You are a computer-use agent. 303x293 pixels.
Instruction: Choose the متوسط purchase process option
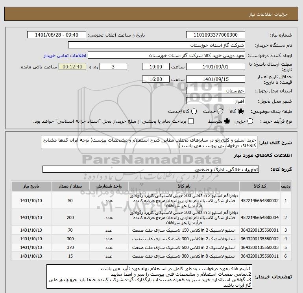click(x=227, y=121)
